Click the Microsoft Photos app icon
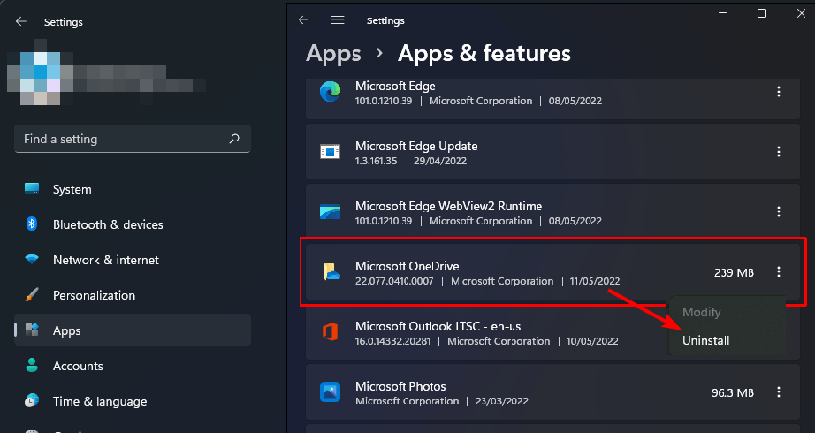Screen dimensions: 815x433 [330, 392]
